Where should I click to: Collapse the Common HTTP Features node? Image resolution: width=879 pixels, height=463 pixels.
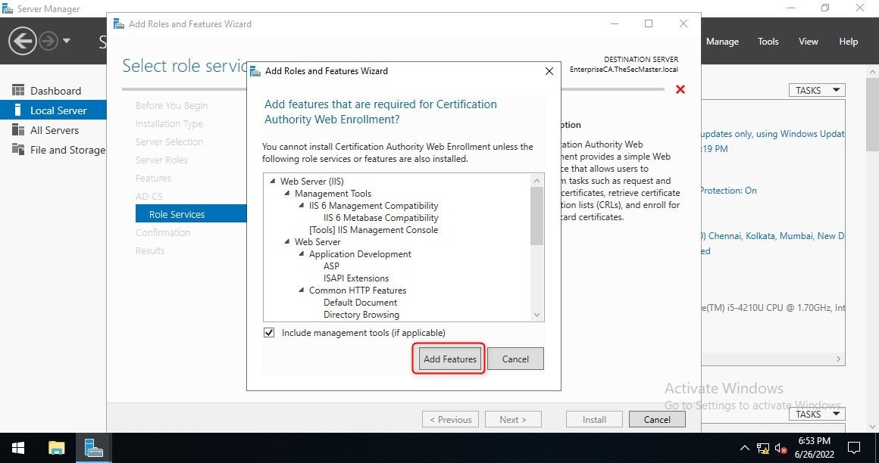pyautogui.click(x=302, y=291)
